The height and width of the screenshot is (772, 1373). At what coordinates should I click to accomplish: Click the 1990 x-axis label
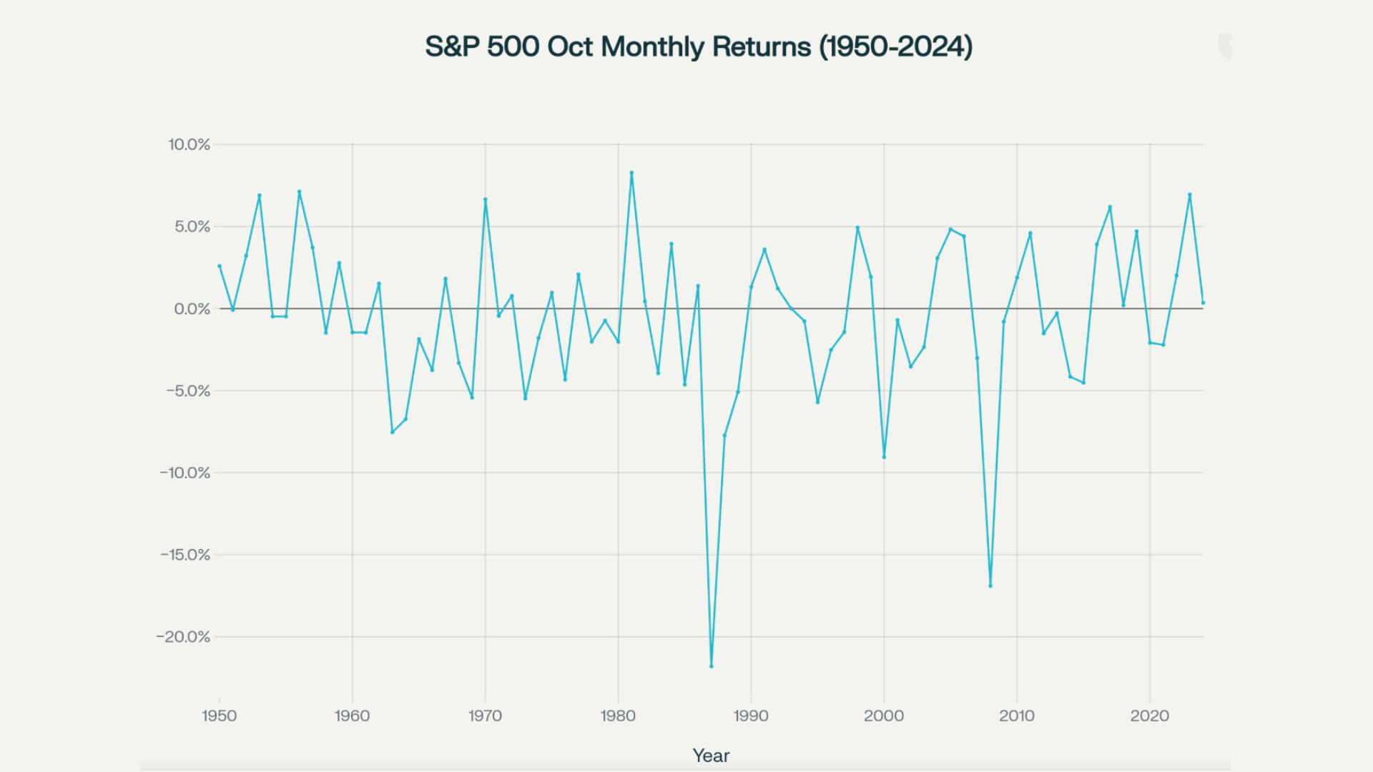(751, 716)
